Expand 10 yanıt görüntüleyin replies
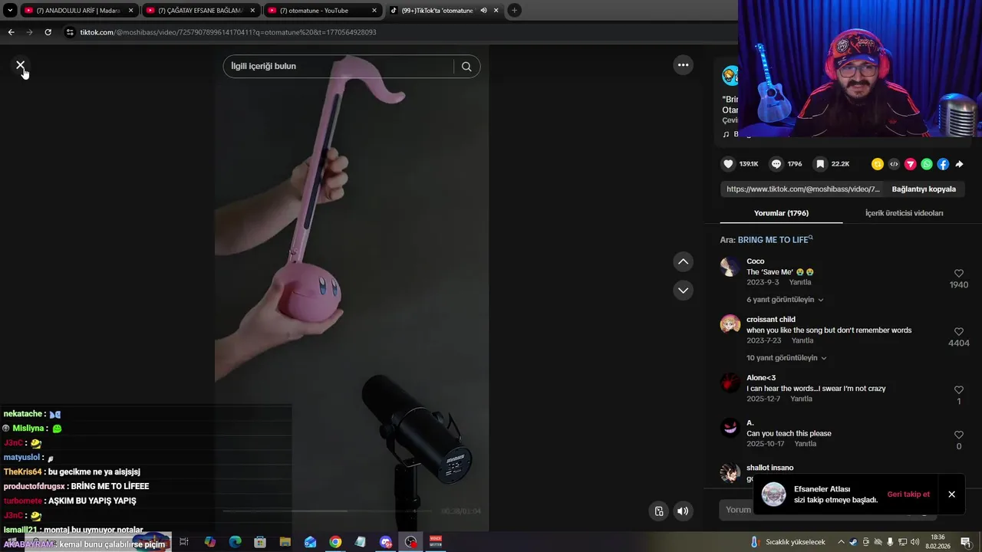The image size is (982, 552). 786,358
